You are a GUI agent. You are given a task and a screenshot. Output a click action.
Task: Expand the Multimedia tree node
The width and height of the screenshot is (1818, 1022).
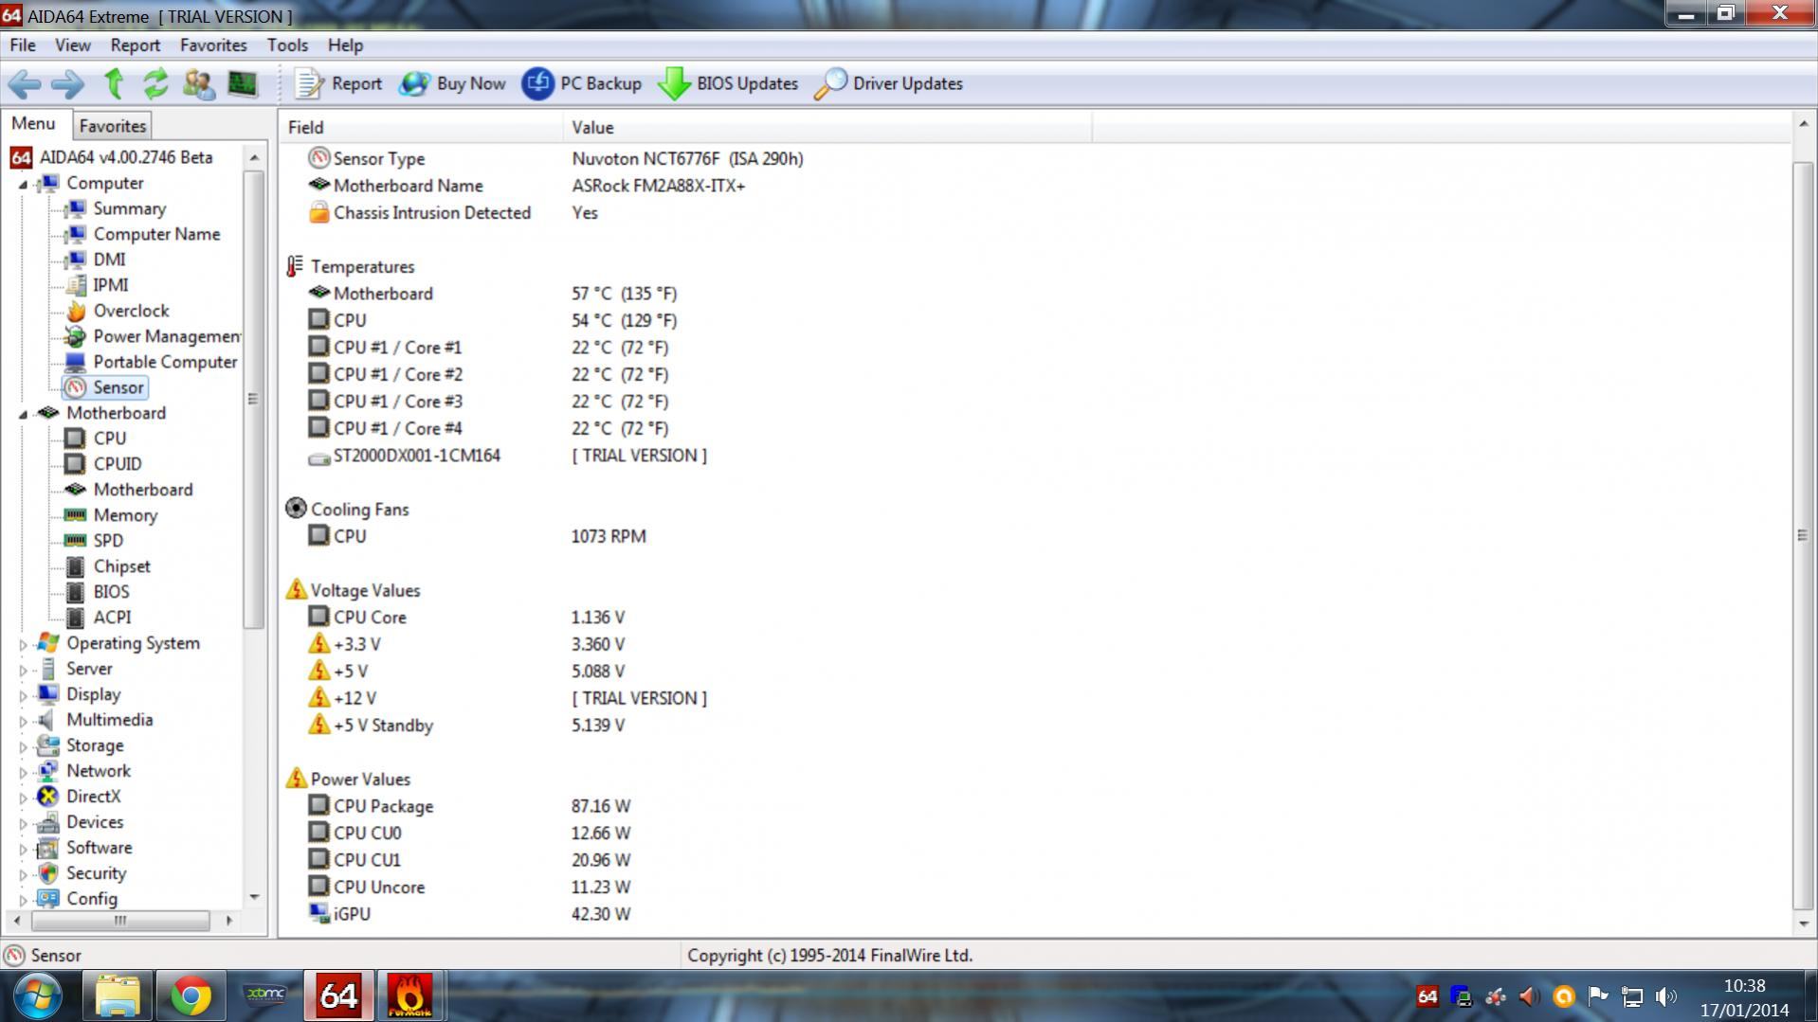pyautogui.click(x=23, y=721)
